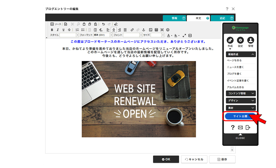This screenshot has height=168, width=276.
Task: Click the insert image icon
Action: click(x=151, y=30)
